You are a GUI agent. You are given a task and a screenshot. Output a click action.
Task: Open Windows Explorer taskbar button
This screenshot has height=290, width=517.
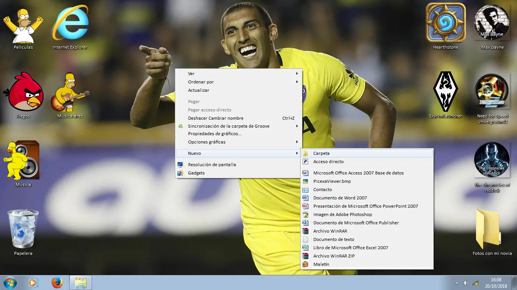pos(81,282)
